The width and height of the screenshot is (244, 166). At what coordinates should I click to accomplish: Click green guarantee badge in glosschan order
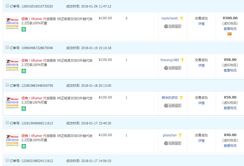[24, 146]
